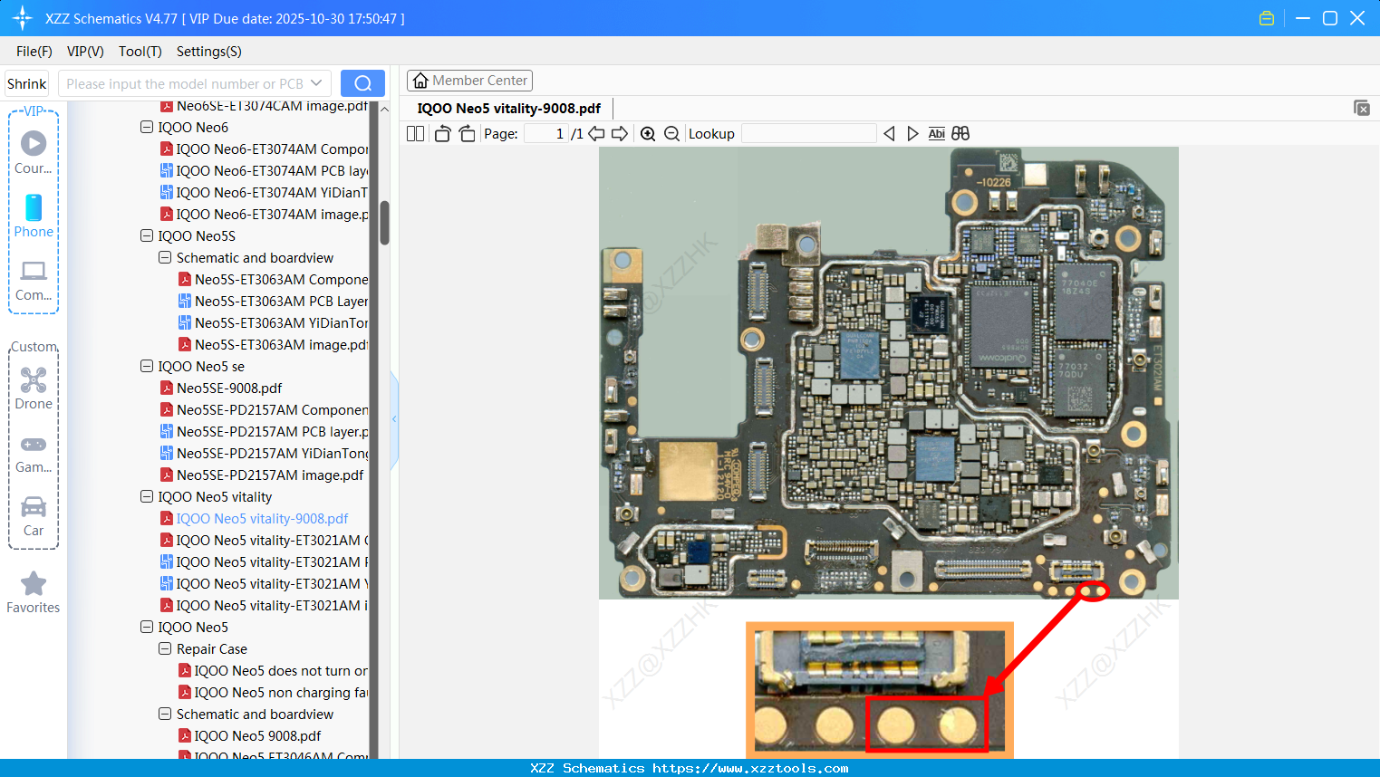
Task: Find next lookup match
Action: point(912,134)
